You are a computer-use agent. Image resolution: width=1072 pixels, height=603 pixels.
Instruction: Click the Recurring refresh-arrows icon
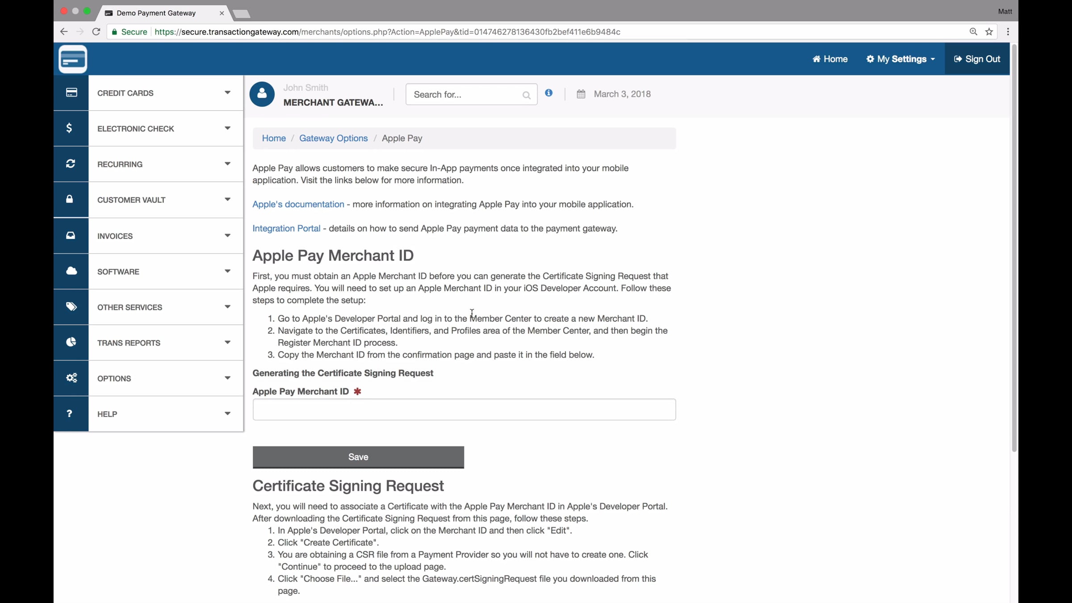click(71, 164)
